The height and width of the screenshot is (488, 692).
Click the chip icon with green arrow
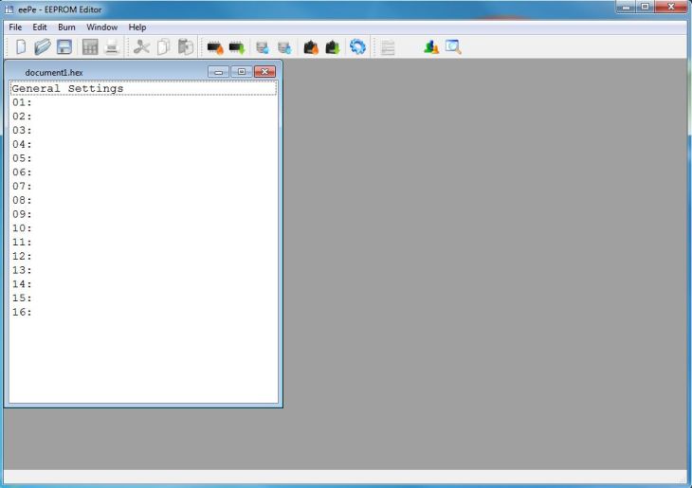click(x=237, y=47)
